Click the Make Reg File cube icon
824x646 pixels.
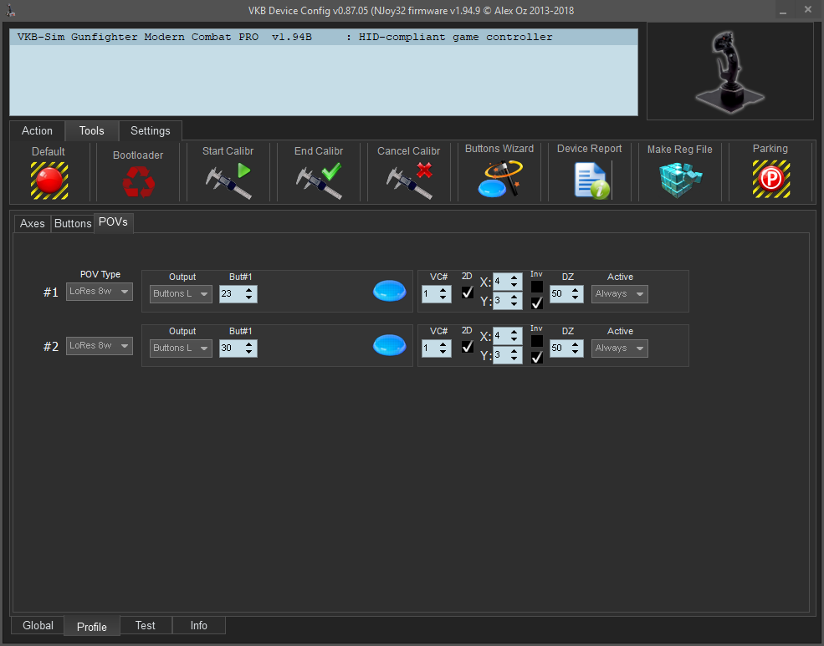pos(680,180)
